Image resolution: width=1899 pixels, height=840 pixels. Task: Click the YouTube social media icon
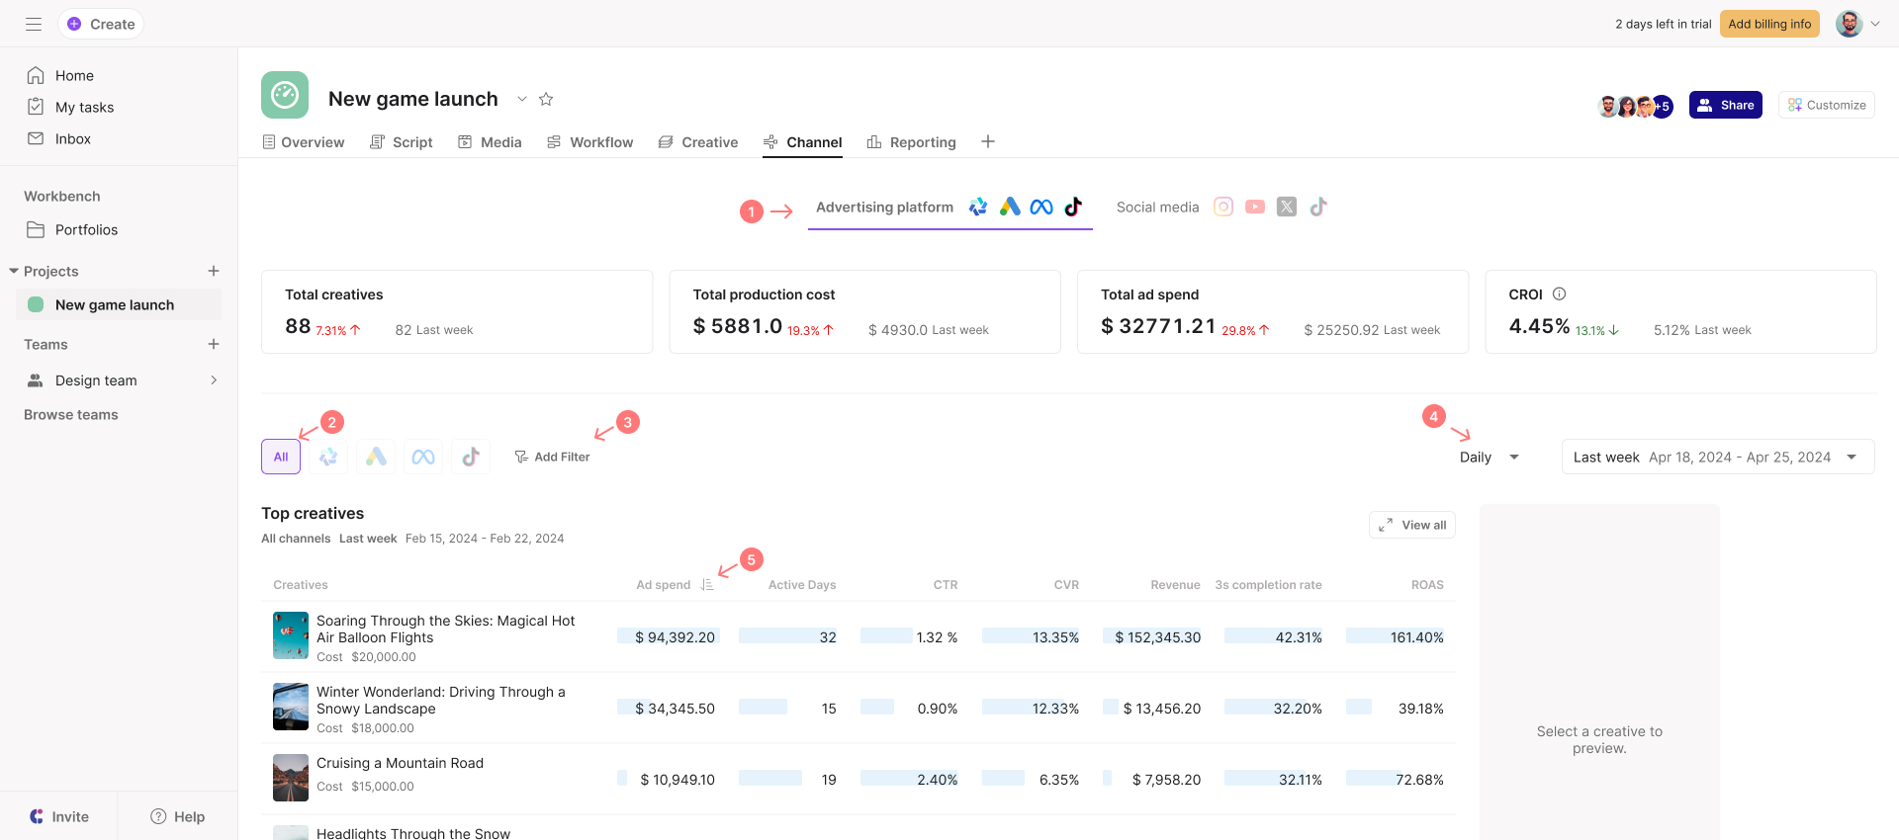coord(1255,207)
